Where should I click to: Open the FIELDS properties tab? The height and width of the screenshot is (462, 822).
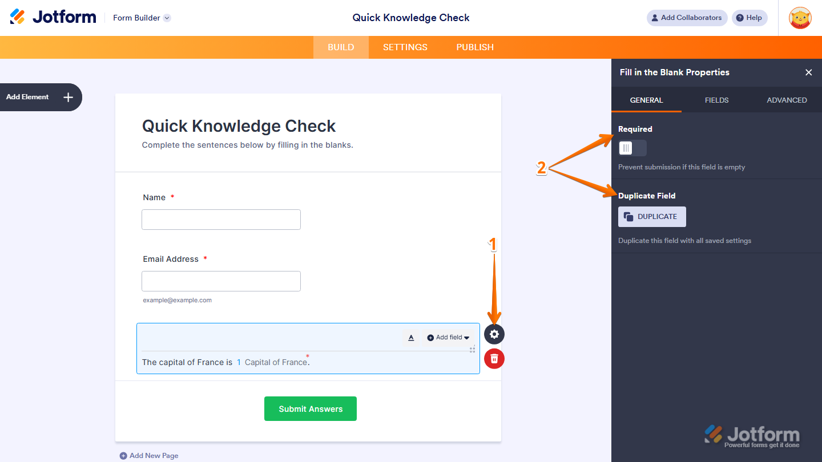coord(716,100)
